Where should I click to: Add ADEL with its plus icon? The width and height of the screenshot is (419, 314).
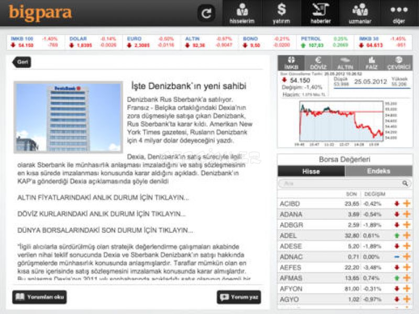coord(407,235)
